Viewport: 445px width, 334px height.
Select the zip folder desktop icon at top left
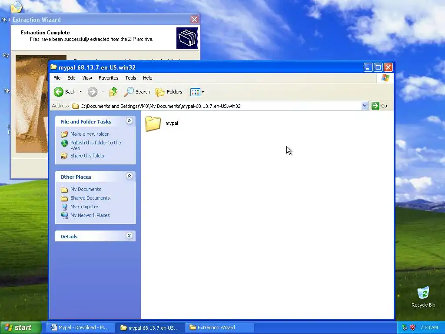point(17,7)
